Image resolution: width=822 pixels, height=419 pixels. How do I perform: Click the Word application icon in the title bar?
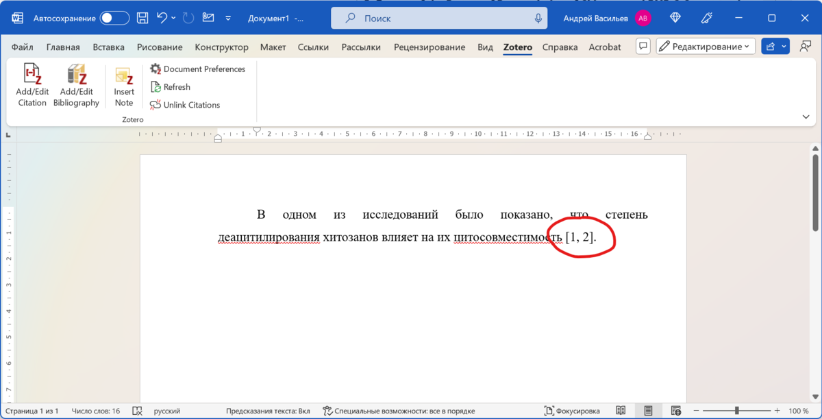pyautogui.click(x=17, y=19)
